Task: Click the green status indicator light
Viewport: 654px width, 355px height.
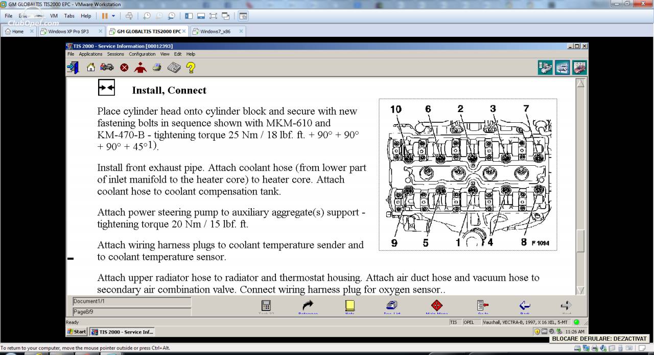Action: click(x=576, y=322)
